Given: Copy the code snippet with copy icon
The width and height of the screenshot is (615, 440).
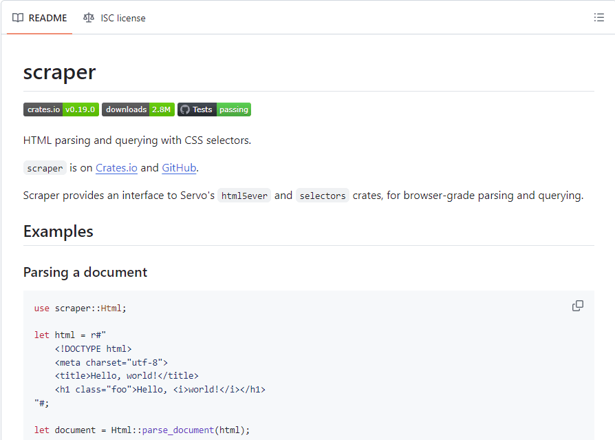Looking at the screenshot, I should tap(577, 306).
